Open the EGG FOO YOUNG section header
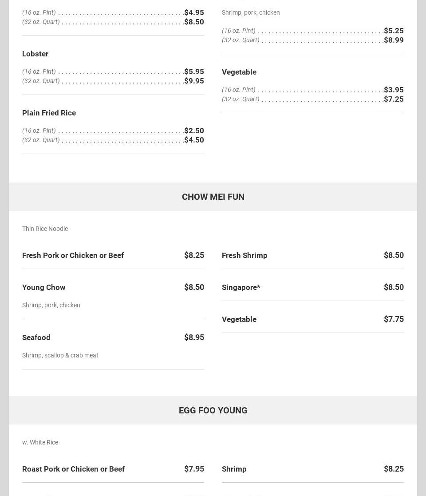The image size is (426, 496). tap(213, 410)
